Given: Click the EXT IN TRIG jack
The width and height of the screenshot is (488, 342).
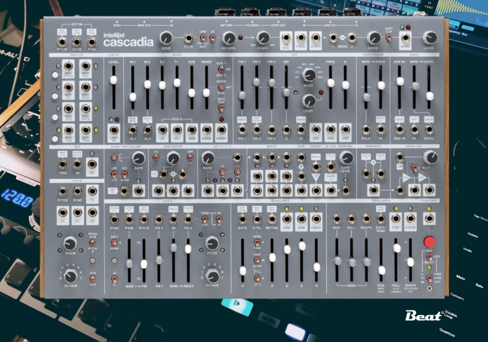Looking at the screenshot, I should tap(91, 42).
